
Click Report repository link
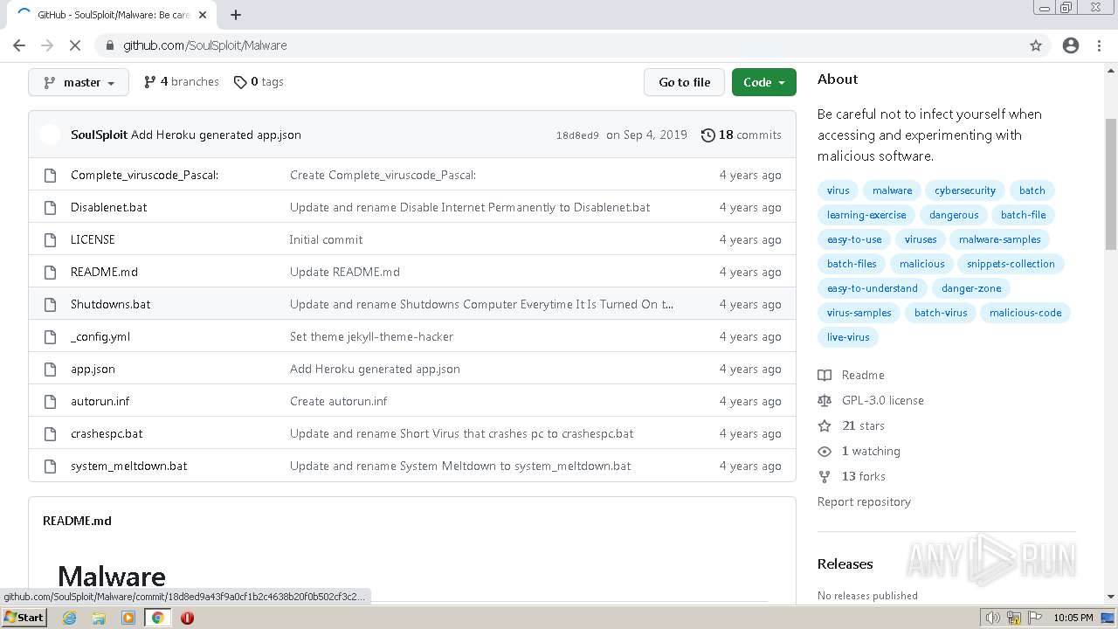[x=864, y=501]
